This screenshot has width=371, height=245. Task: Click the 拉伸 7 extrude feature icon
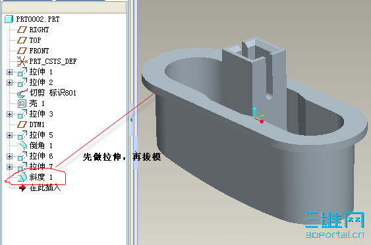22,167
